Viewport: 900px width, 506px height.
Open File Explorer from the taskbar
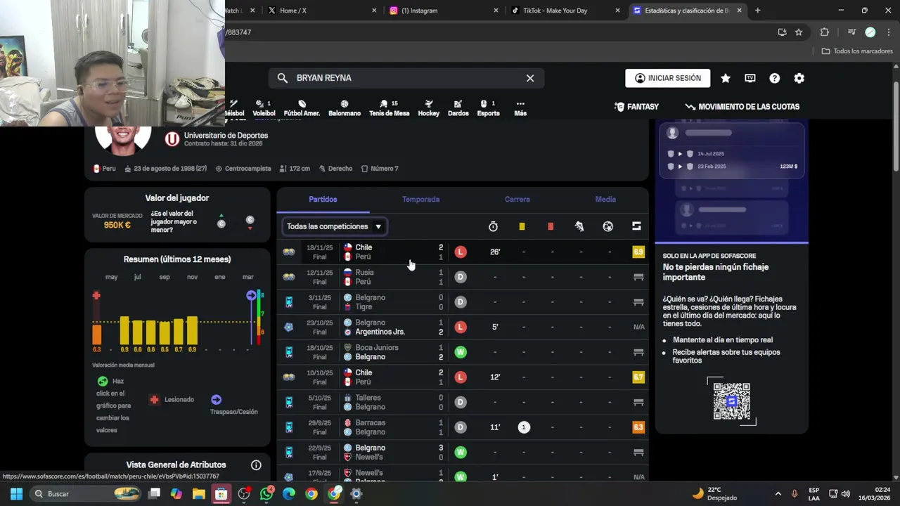(199, 494)
